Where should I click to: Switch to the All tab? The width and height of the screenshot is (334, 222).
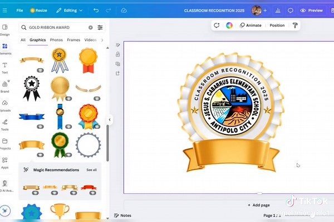coord(23,40)
